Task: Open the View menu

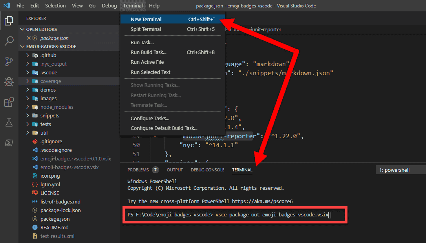Action: point(77,6)
